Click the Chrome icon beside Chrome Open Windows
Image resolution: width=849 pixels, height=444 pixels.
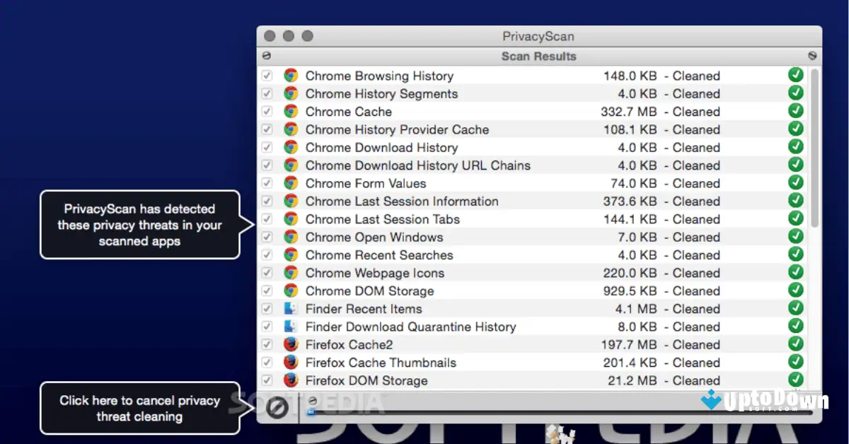(x=291, y=237)
